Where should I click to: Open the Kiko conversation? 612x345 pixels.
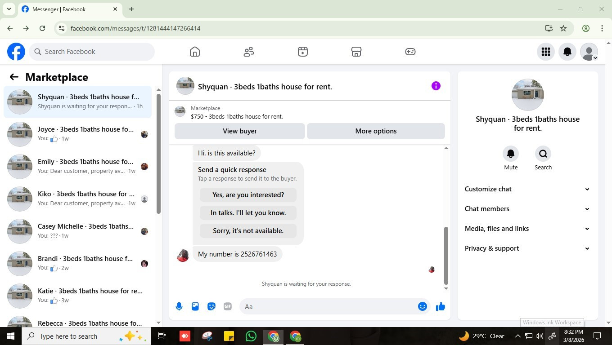[x=77, y=199]
